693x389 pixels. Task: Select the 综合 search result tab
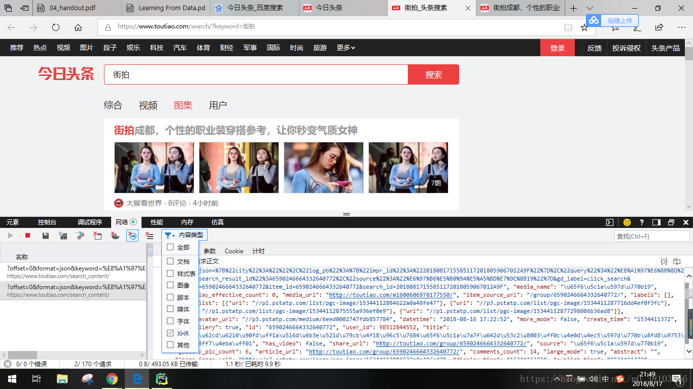113,105
